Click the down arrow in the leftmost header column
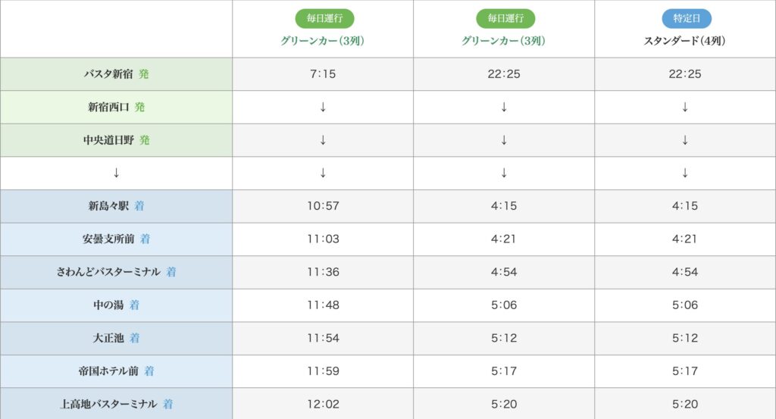Screen dimensions: 776x419 point(116,173)
